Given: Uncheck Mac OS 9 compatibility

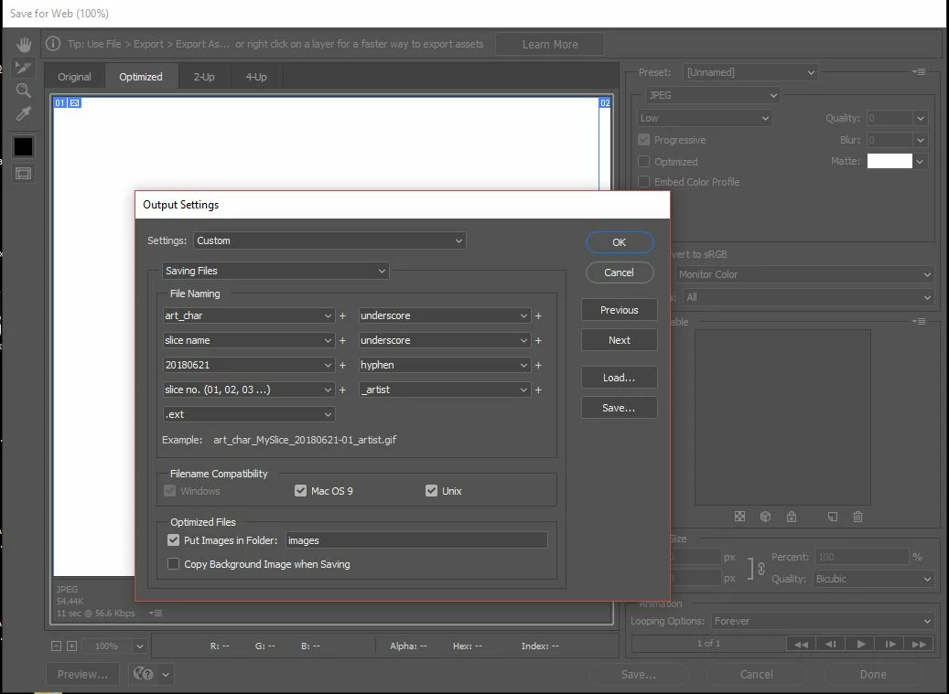Looking at the screenshot, I should point(300,490).
